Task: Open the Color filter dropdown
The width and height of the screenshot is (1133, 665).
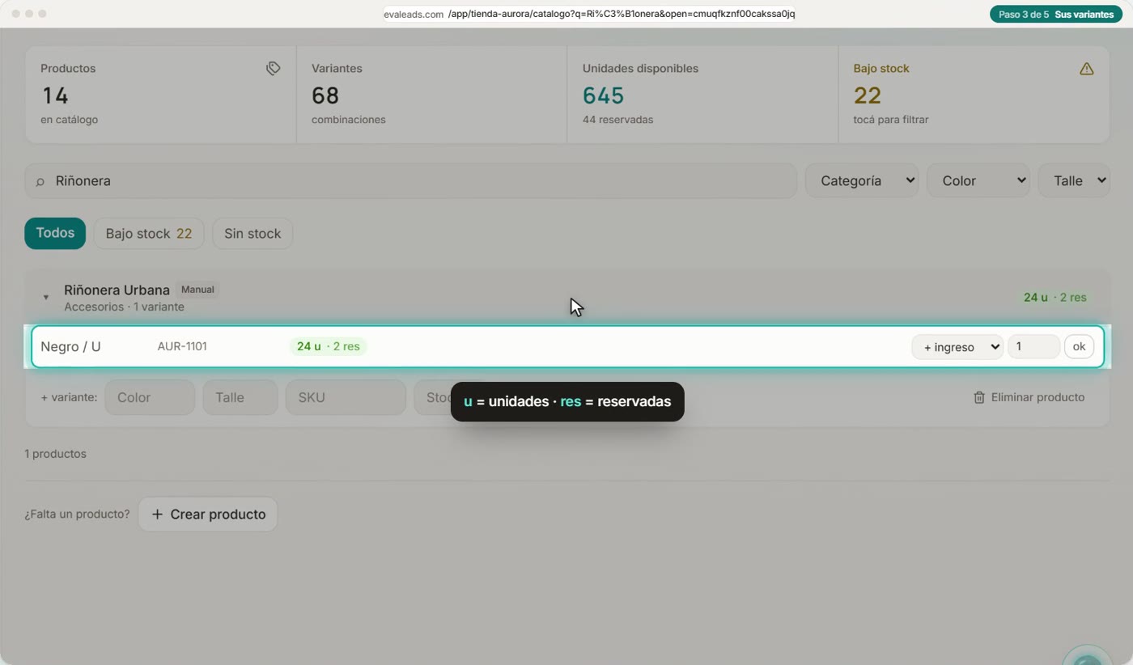Action: coord(978,180)
